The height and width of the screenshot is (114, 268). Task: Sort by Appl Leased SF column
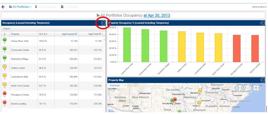click(x=69, y=34)
